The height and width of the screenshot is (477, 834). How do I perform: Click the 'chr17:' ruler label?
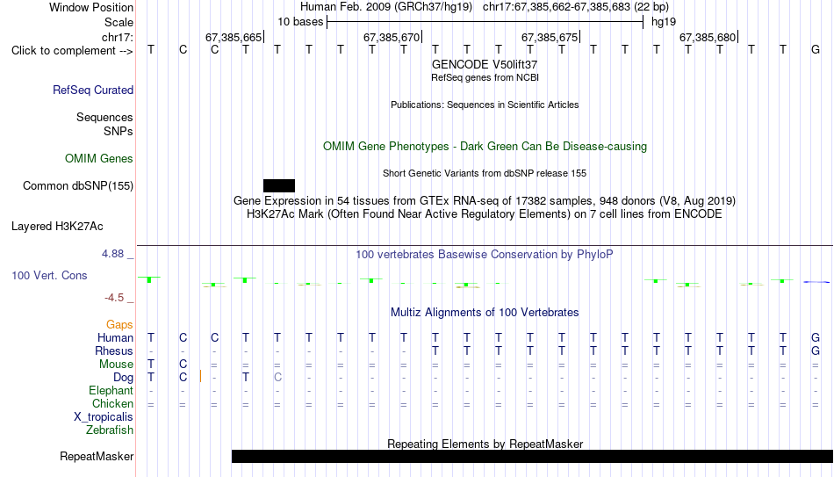pyautogui.click(x=118, y=37)
